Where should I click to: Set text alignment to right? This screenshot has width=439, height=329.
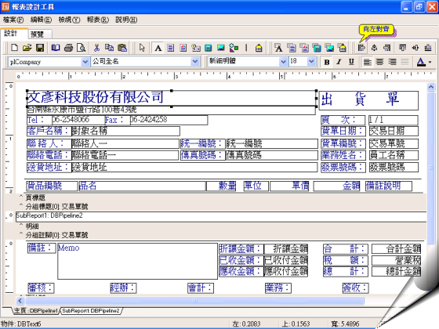(392, 62)
